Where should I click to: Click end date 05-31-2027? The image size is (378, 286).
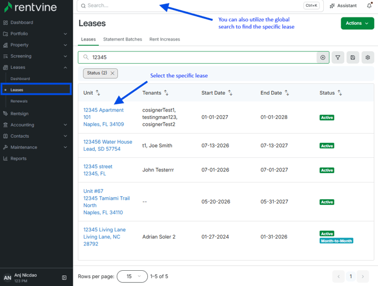point(274,202)
